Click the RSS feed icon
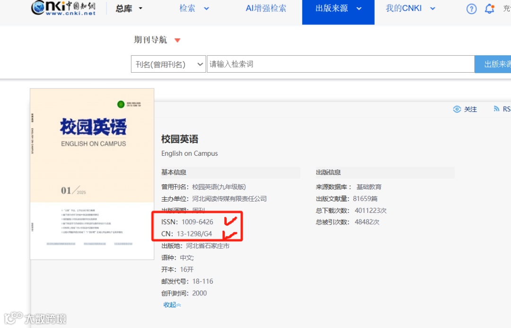Viewport: 511px width, 328px height. tap(496, 109)
